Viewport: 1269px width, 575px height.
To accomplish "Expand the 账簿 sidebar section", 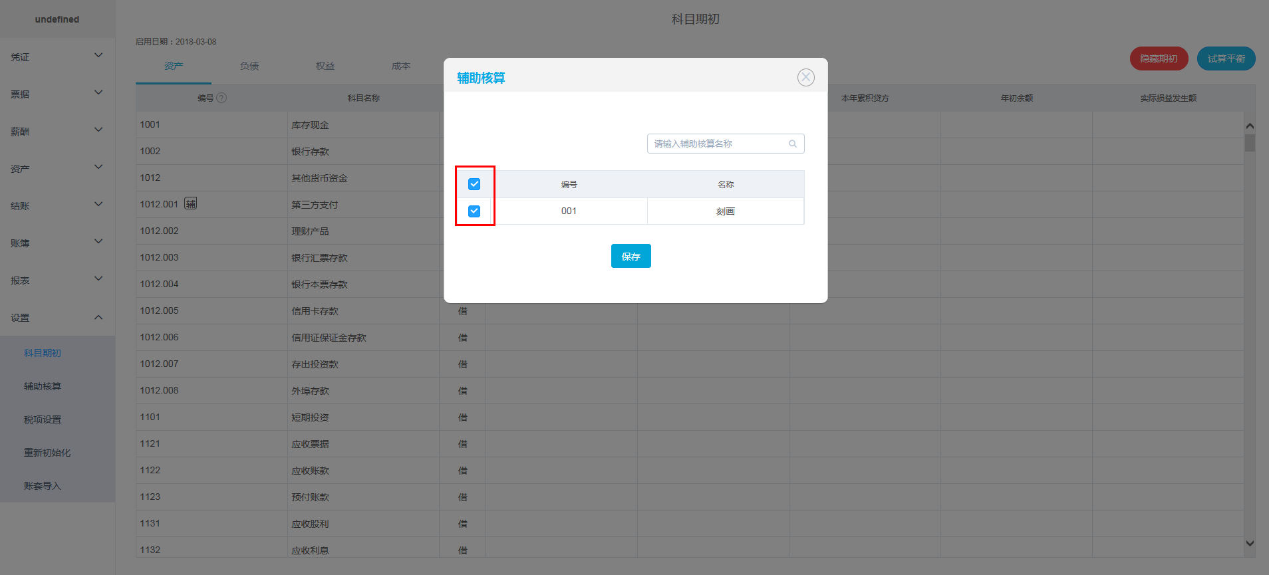I will pyautogui.click(x=57, y=243).
